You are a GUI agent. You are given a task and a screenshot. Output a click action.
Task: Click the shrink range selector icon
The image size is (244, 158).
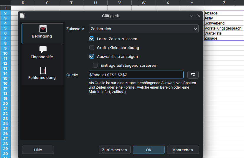[193, 75]
